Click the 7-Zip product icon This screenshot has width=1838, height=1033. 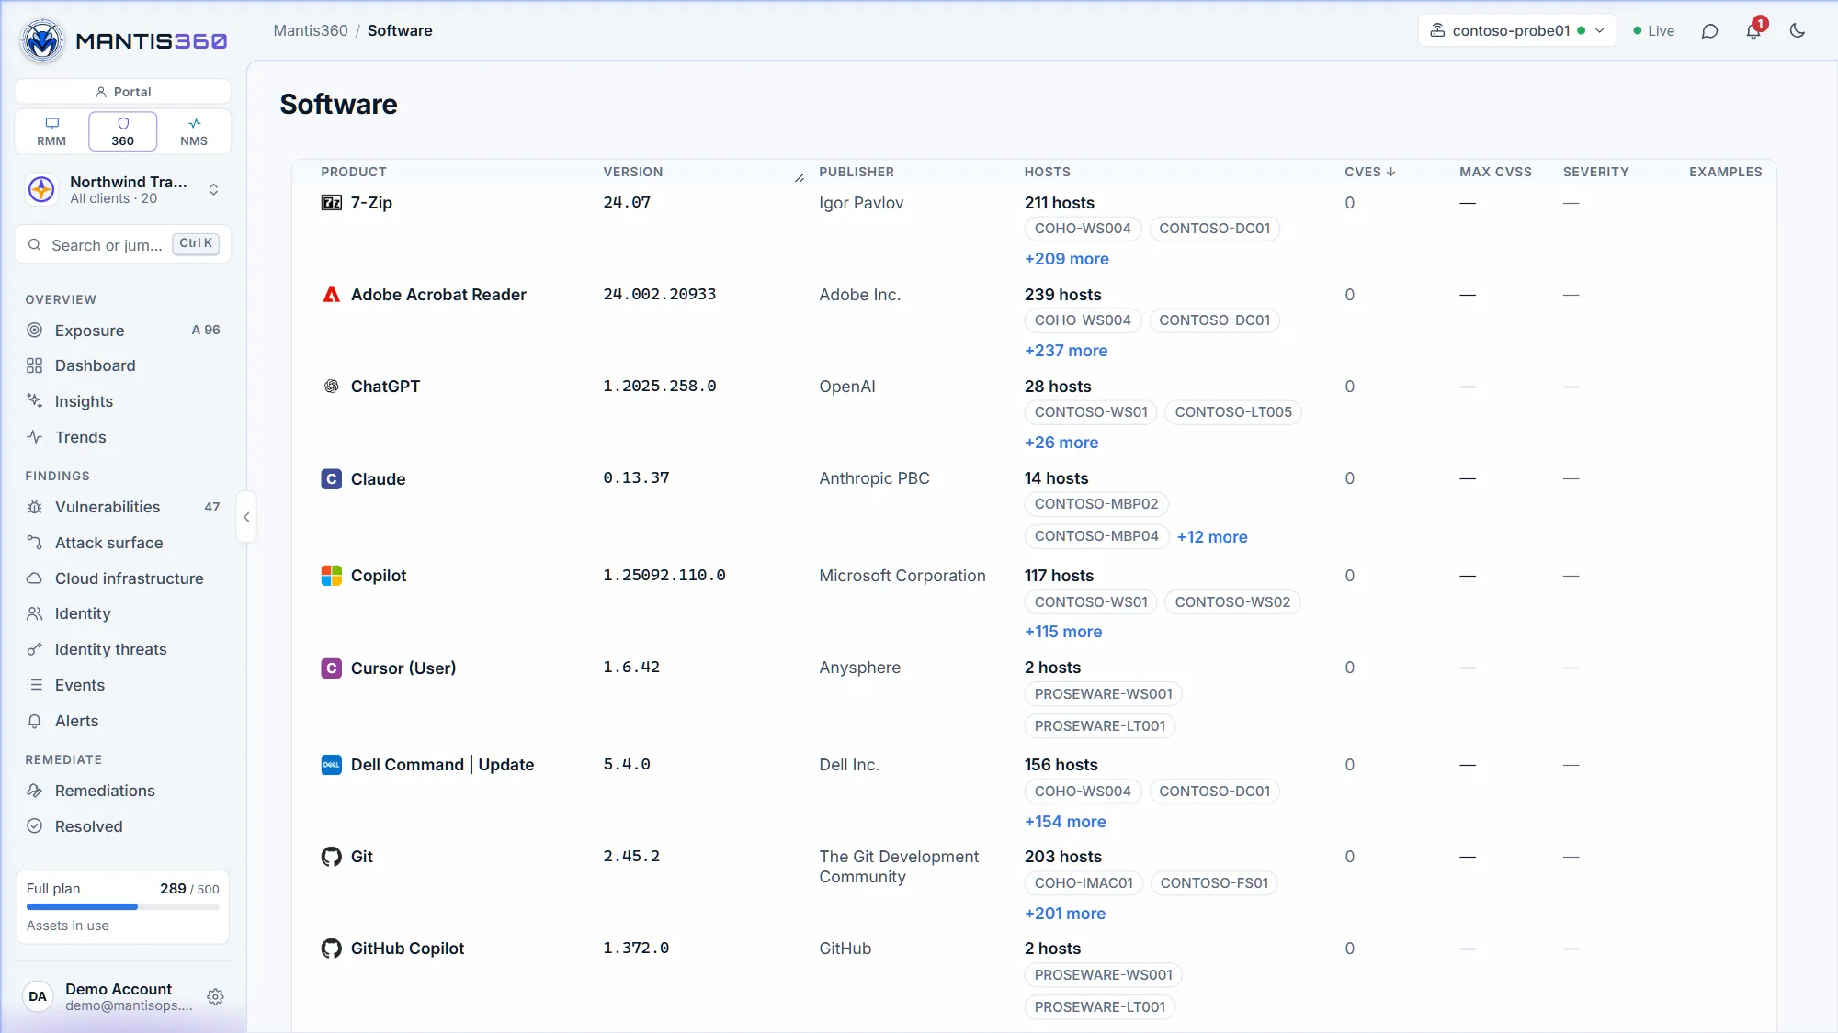(332, 203)
